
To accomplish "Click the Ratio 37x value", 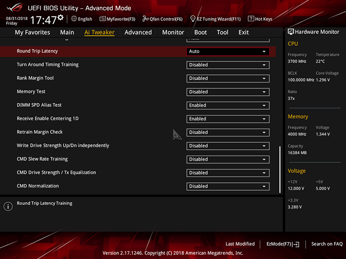I will tap(291, 98).
